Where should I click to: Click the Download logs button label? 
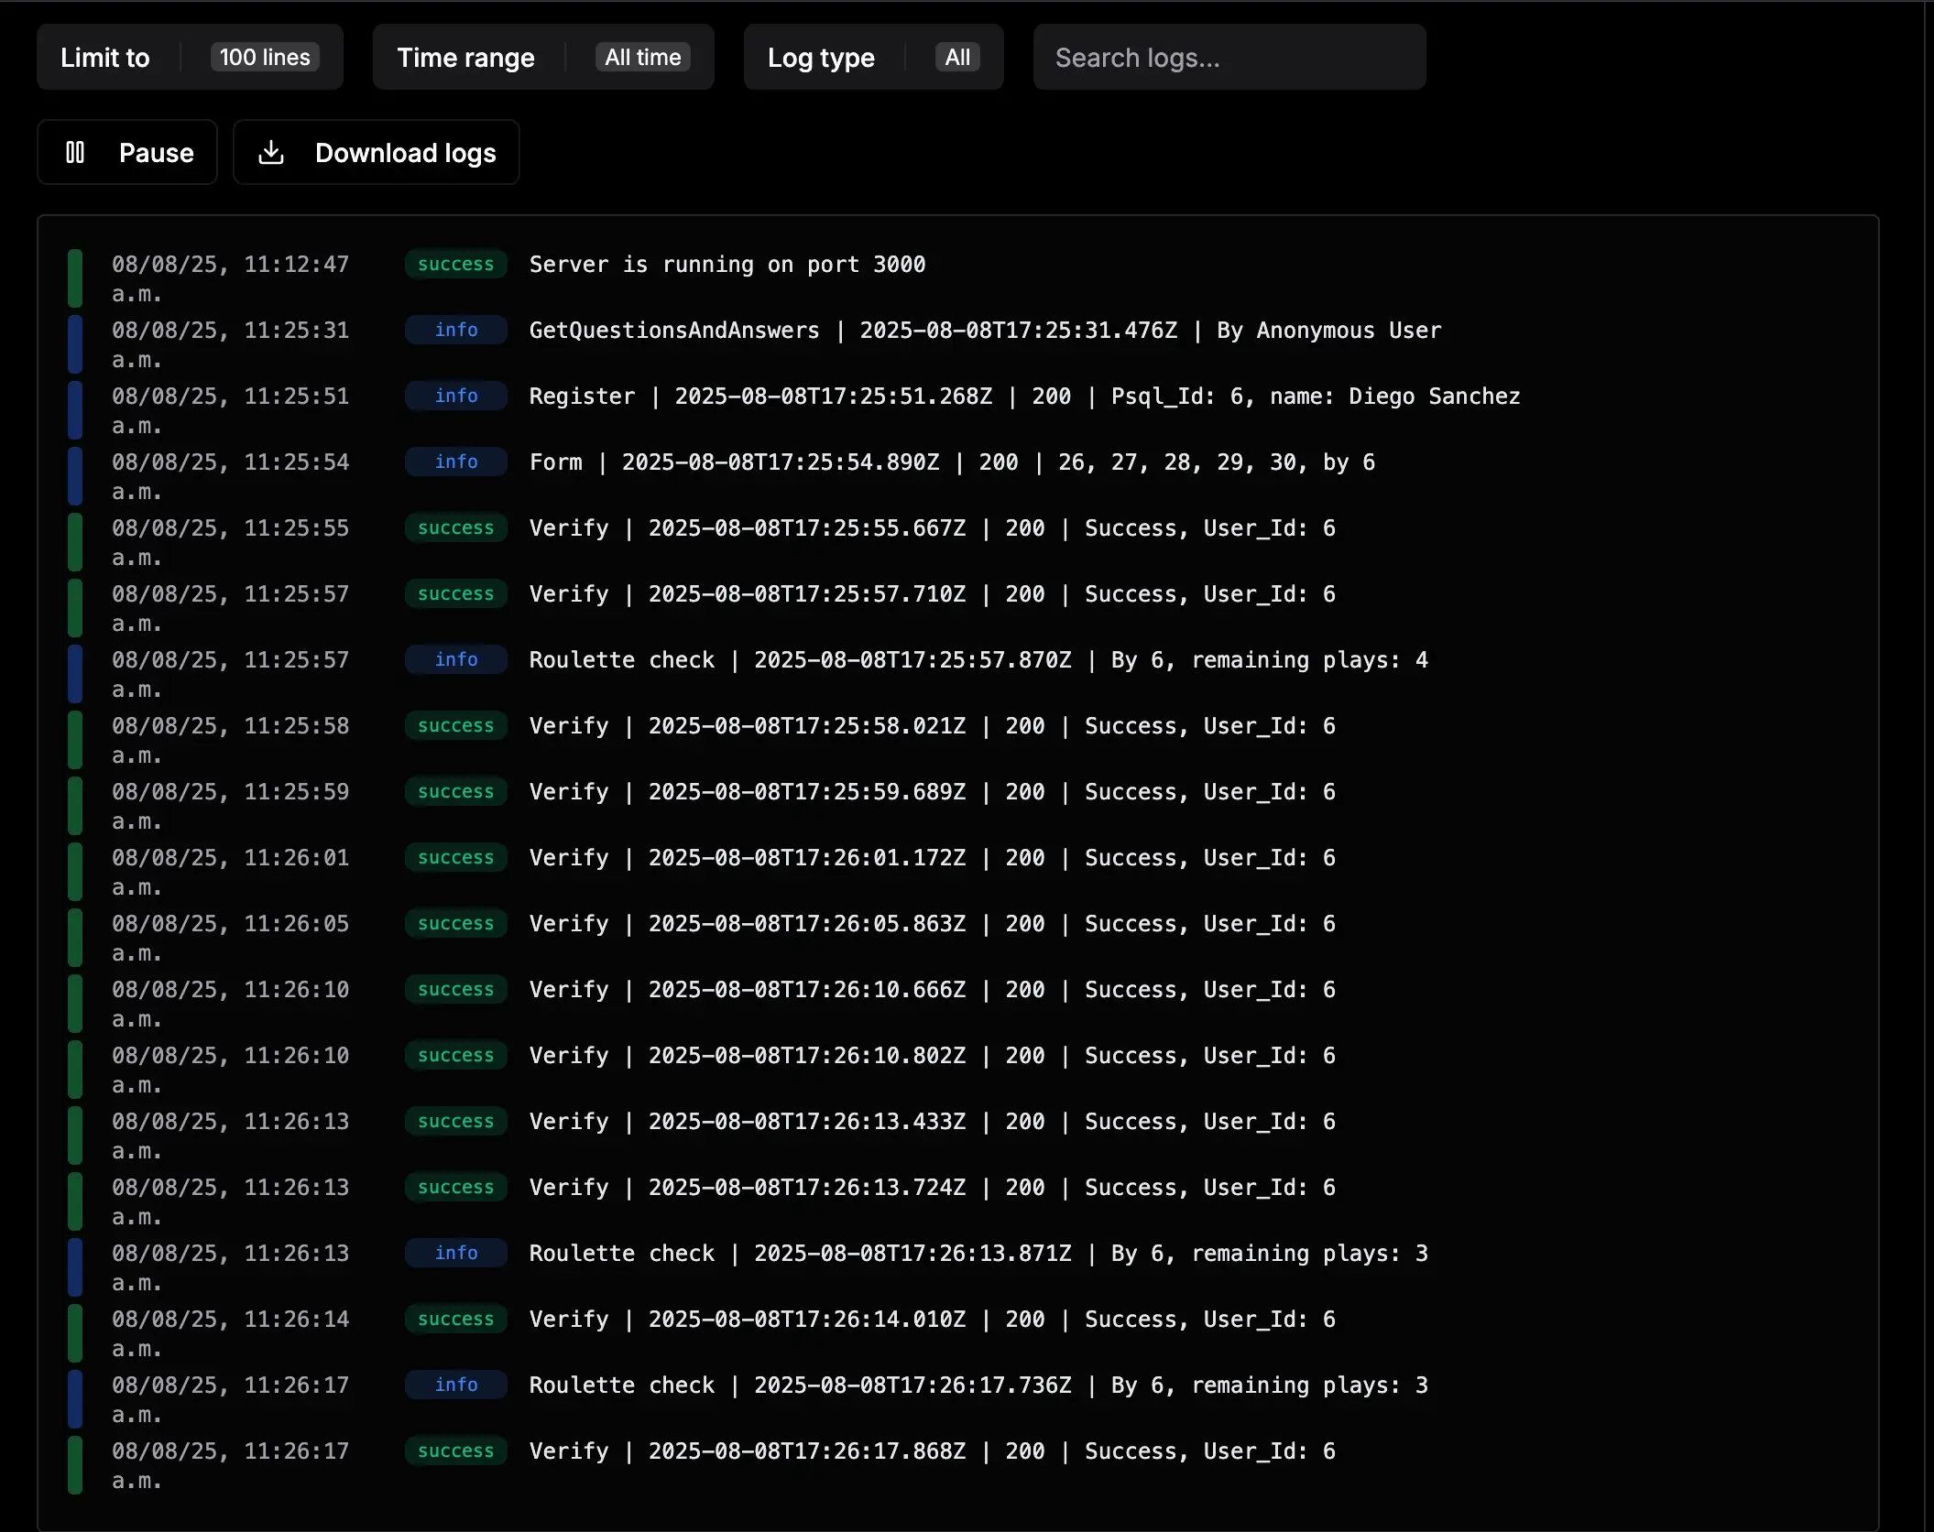(406, 152)
